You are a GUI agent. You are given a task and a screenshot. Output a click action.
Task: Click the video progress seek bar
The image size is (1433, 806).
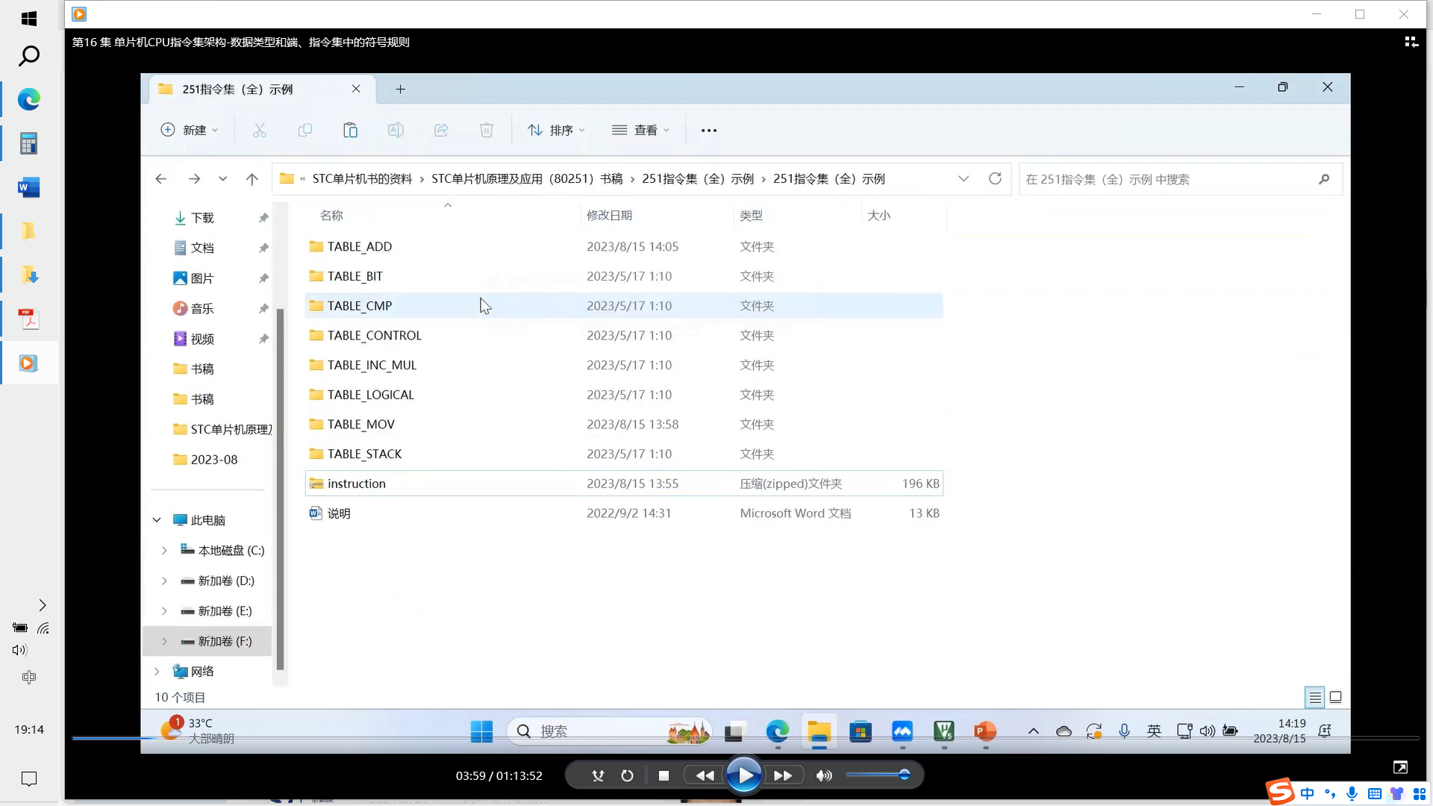point(745,738)
